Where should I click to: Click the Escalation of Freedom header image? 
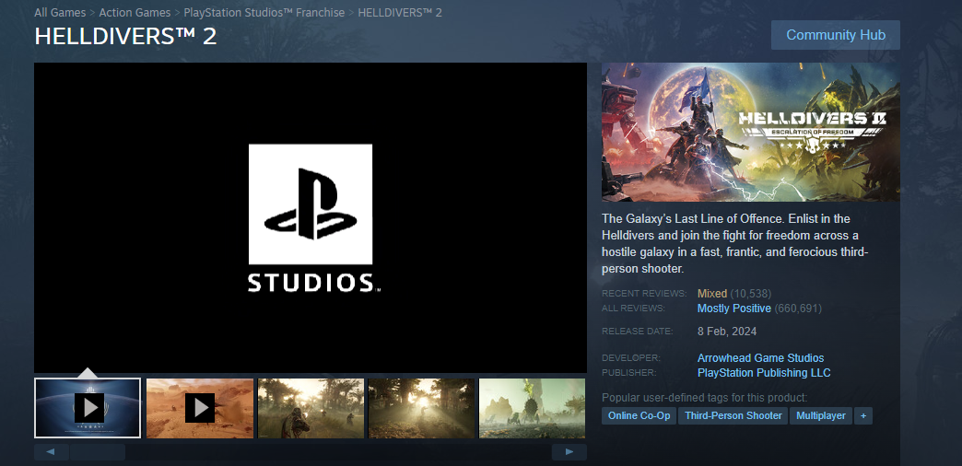coord(750,132)
